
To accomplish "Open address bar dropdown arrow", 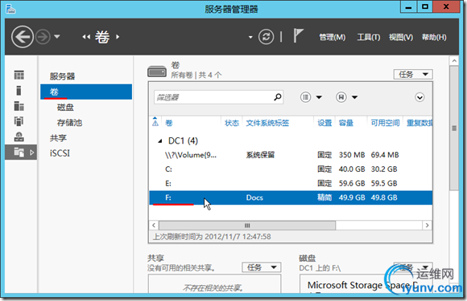I will (250, 37).
